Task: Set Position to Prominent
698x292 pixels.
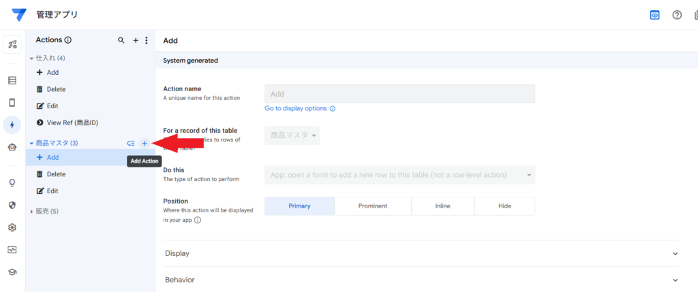Action: (373, 206)
